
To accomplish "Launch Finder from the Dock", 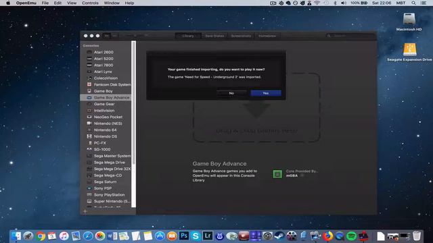I will coord(16,236).
